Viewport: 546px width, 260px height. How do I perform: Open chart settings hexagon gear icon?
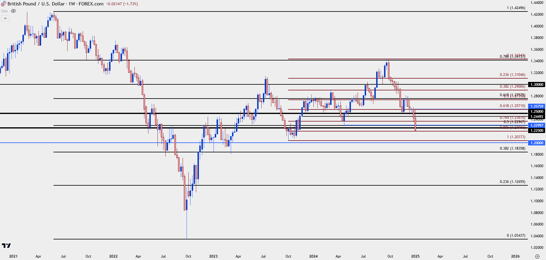537,256
